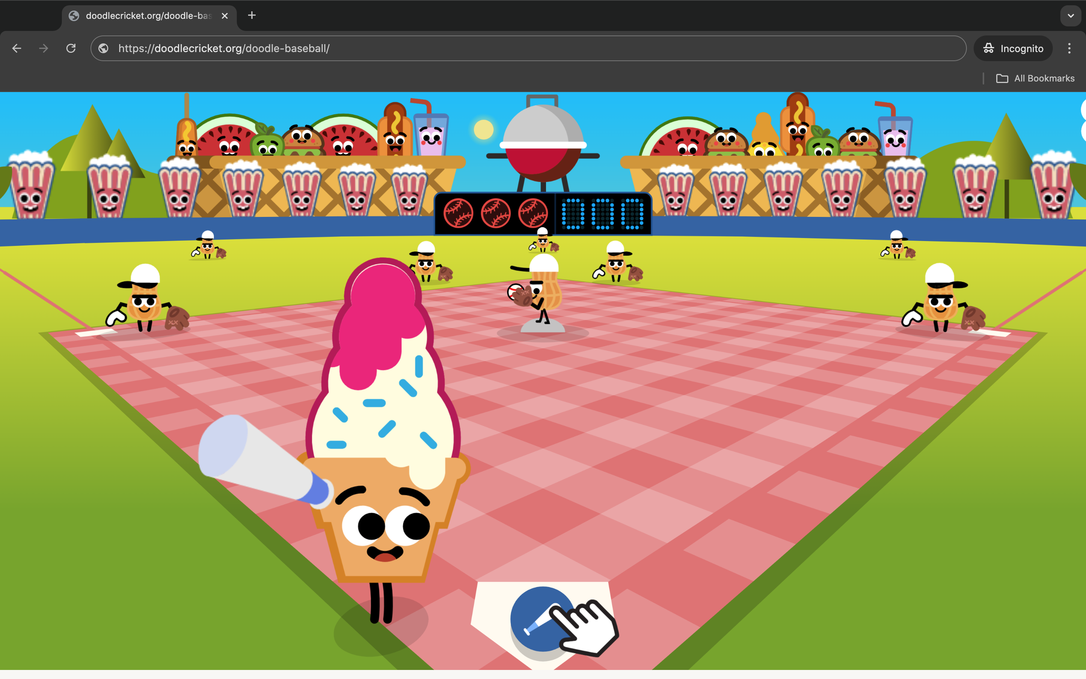1086x679 pixels.
Task: Click the All Bookmarks label
Action: tap(1044, 78)
